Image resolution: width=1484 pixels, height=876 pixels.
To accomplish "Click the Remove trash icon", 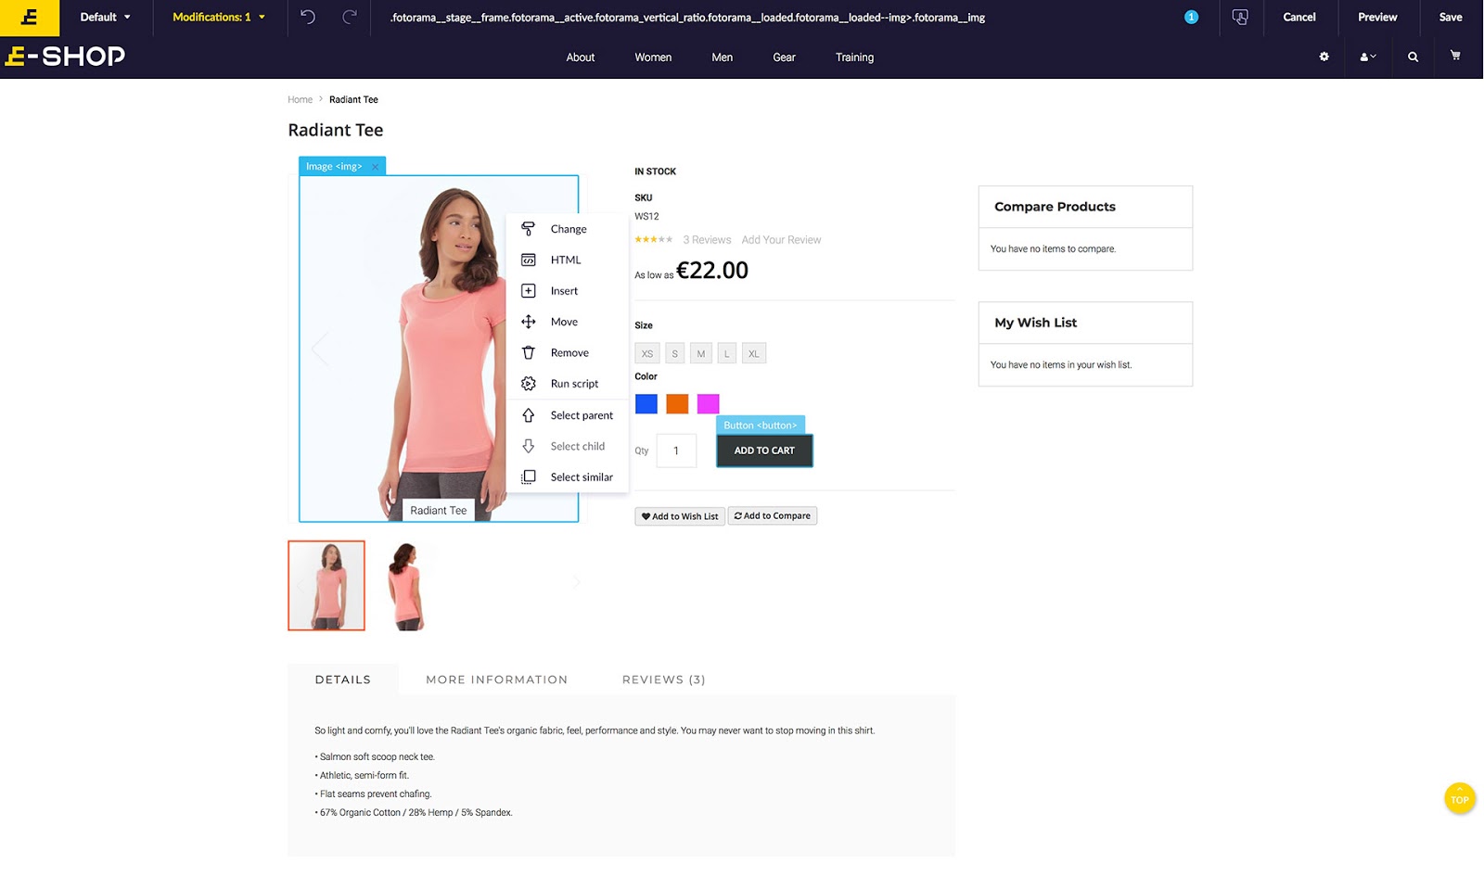I will click(x=528, y=352).
